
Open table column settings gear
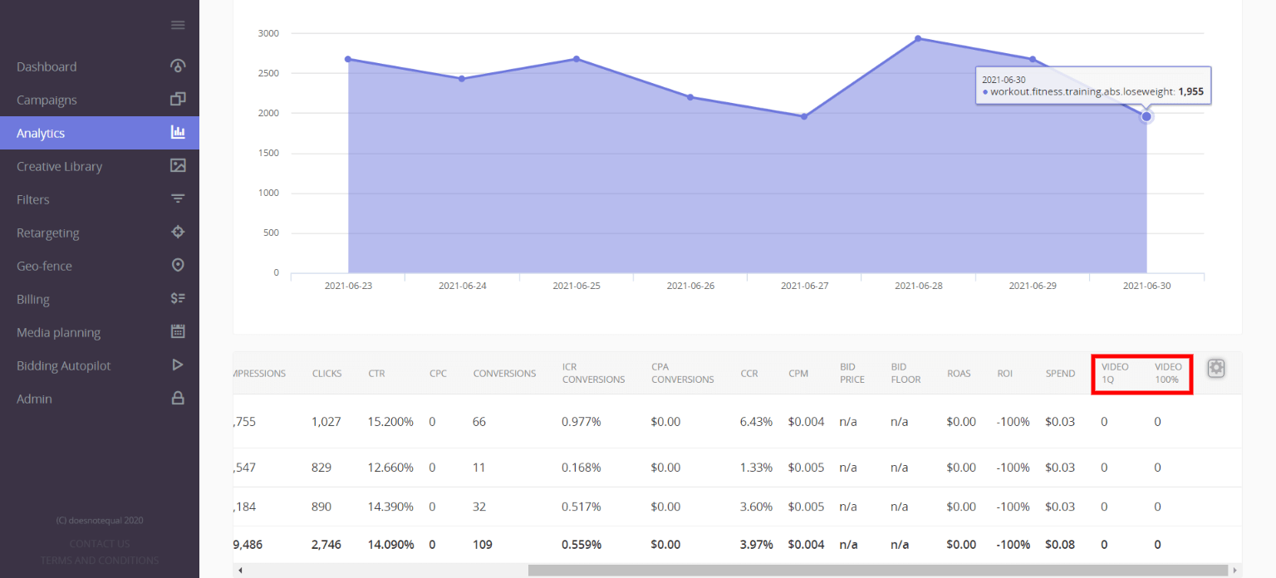(1216, 368)
